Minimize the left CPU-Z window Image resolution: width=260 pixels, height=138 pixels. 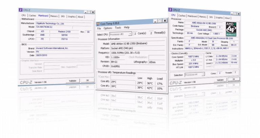85,12
